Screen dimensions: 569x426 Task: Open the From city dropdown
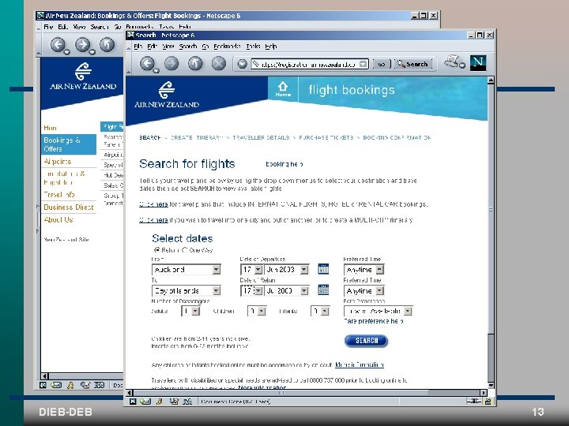(x=187, y=270)
